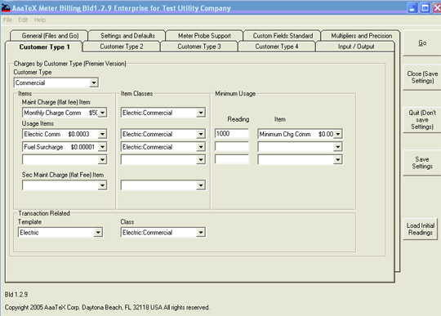Expand the Minimum Chg Comm item dropdown

click(x=338, y=134)
